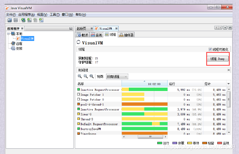Open the Tools menu
Image resolution: width=239 pixels, height=154 pixels.
(55, 15)
